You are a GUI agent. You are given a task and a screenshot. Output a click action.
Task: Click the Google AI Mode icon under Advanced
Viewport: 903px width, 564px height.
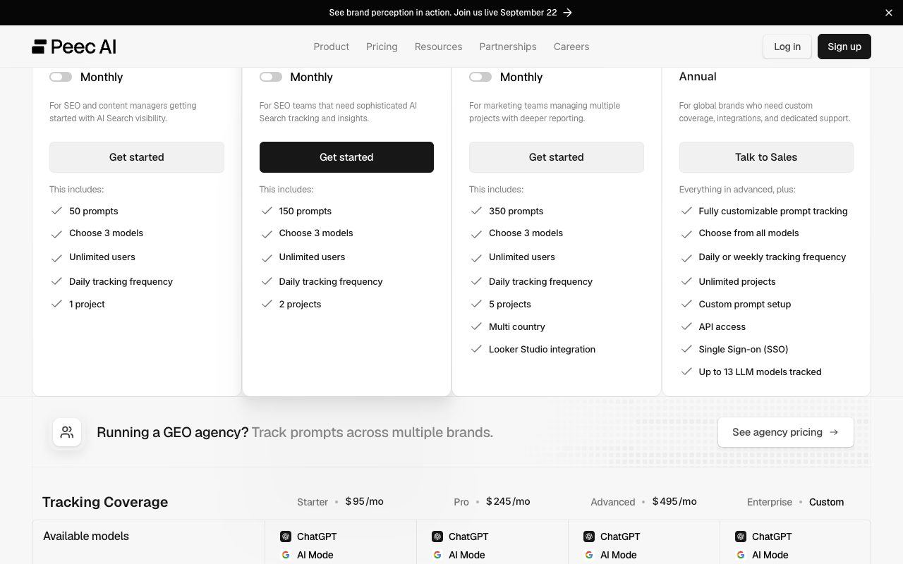click(589, 555)
